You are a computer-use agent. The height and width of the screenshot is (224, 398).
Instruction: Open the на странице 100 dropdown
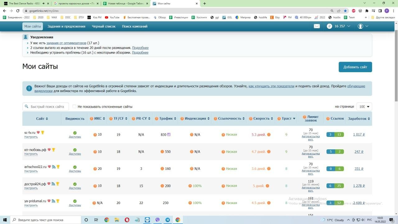tap(364, 106)
